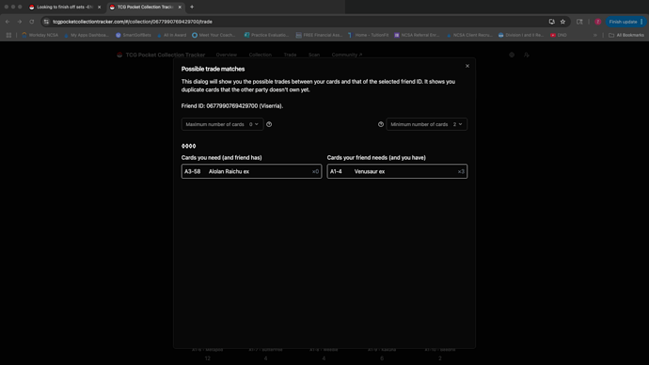Click the four-diamond rarity symbol
Image resolution: width=649 pixels, height=365 pixels.
click(189, 146)
